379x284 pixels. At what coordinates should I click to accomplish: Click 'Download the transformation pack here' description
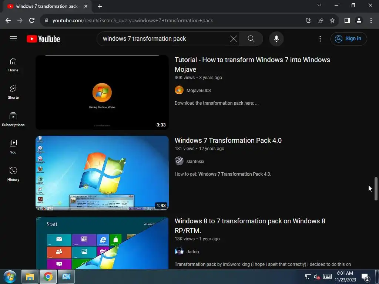coord(217,103)
